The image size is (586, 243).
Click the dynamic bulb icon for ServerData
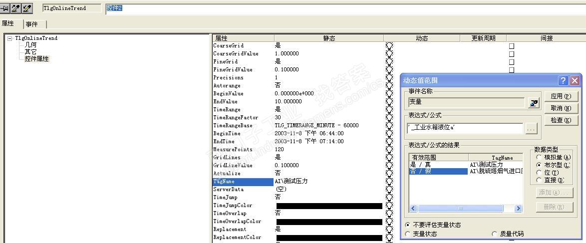click(389, 190)
